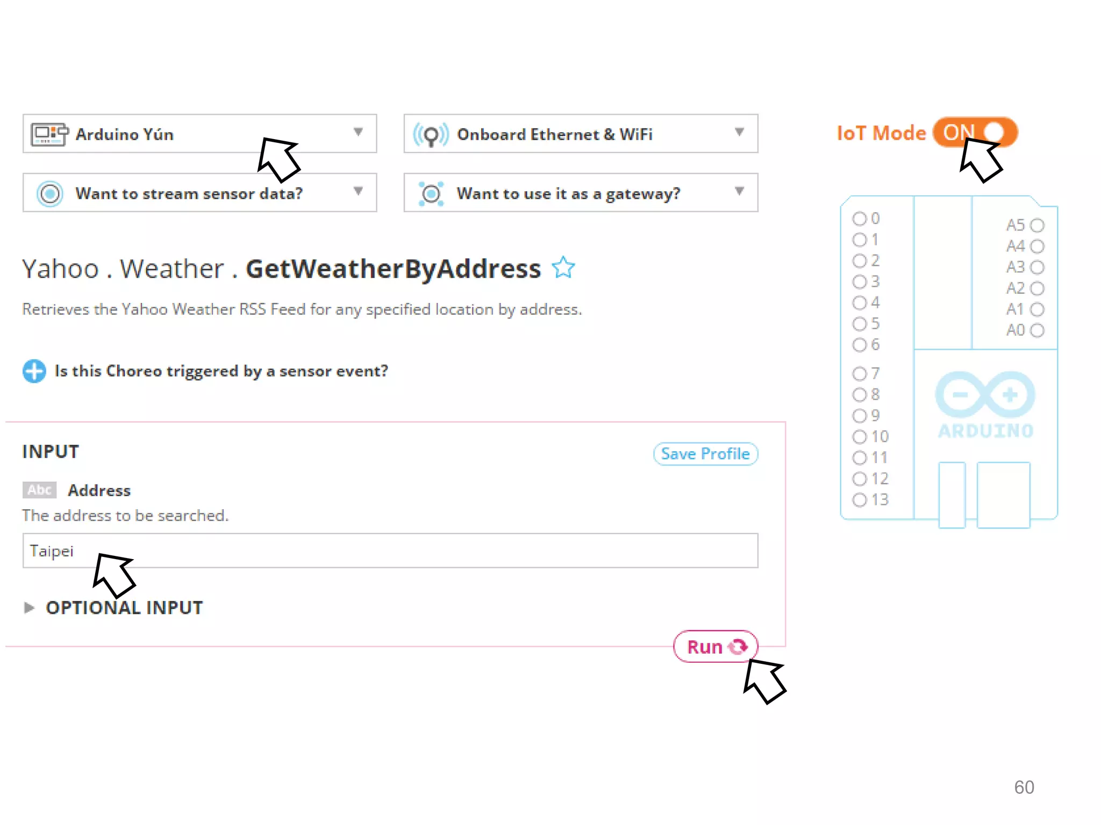Click the Save Profile button
The height and width of the screenshot is (825, 1101).
point(705,454)
